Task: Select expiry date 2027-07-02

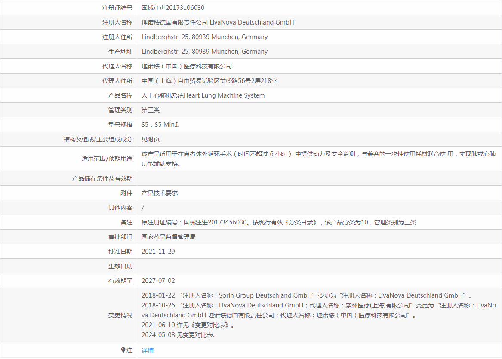Action: (158, 281)
